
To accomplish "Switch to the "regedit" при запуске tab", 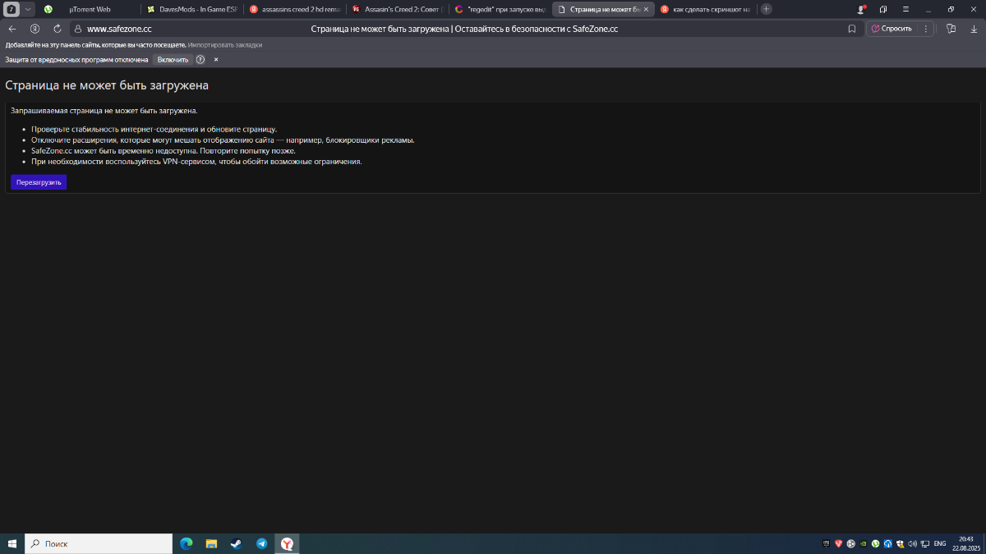I will click(500, 9).
